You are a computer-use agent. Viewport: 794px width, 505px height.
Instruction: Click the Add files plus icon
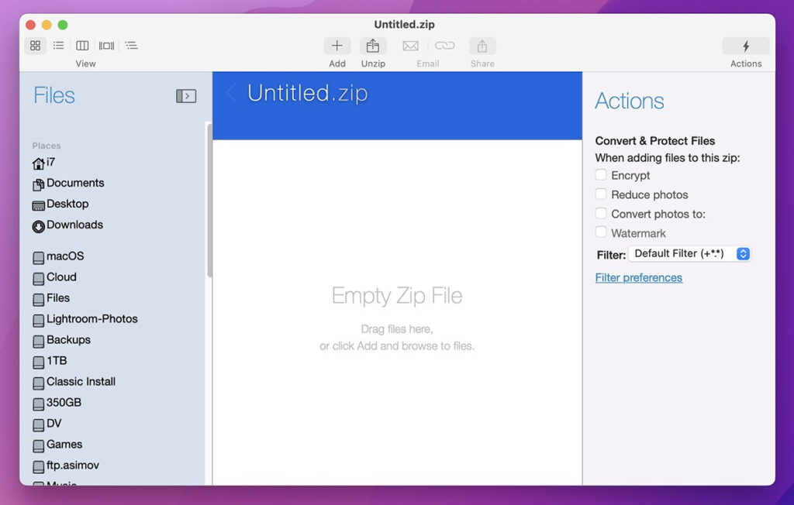pyautogui.click(x=337, y=46)
